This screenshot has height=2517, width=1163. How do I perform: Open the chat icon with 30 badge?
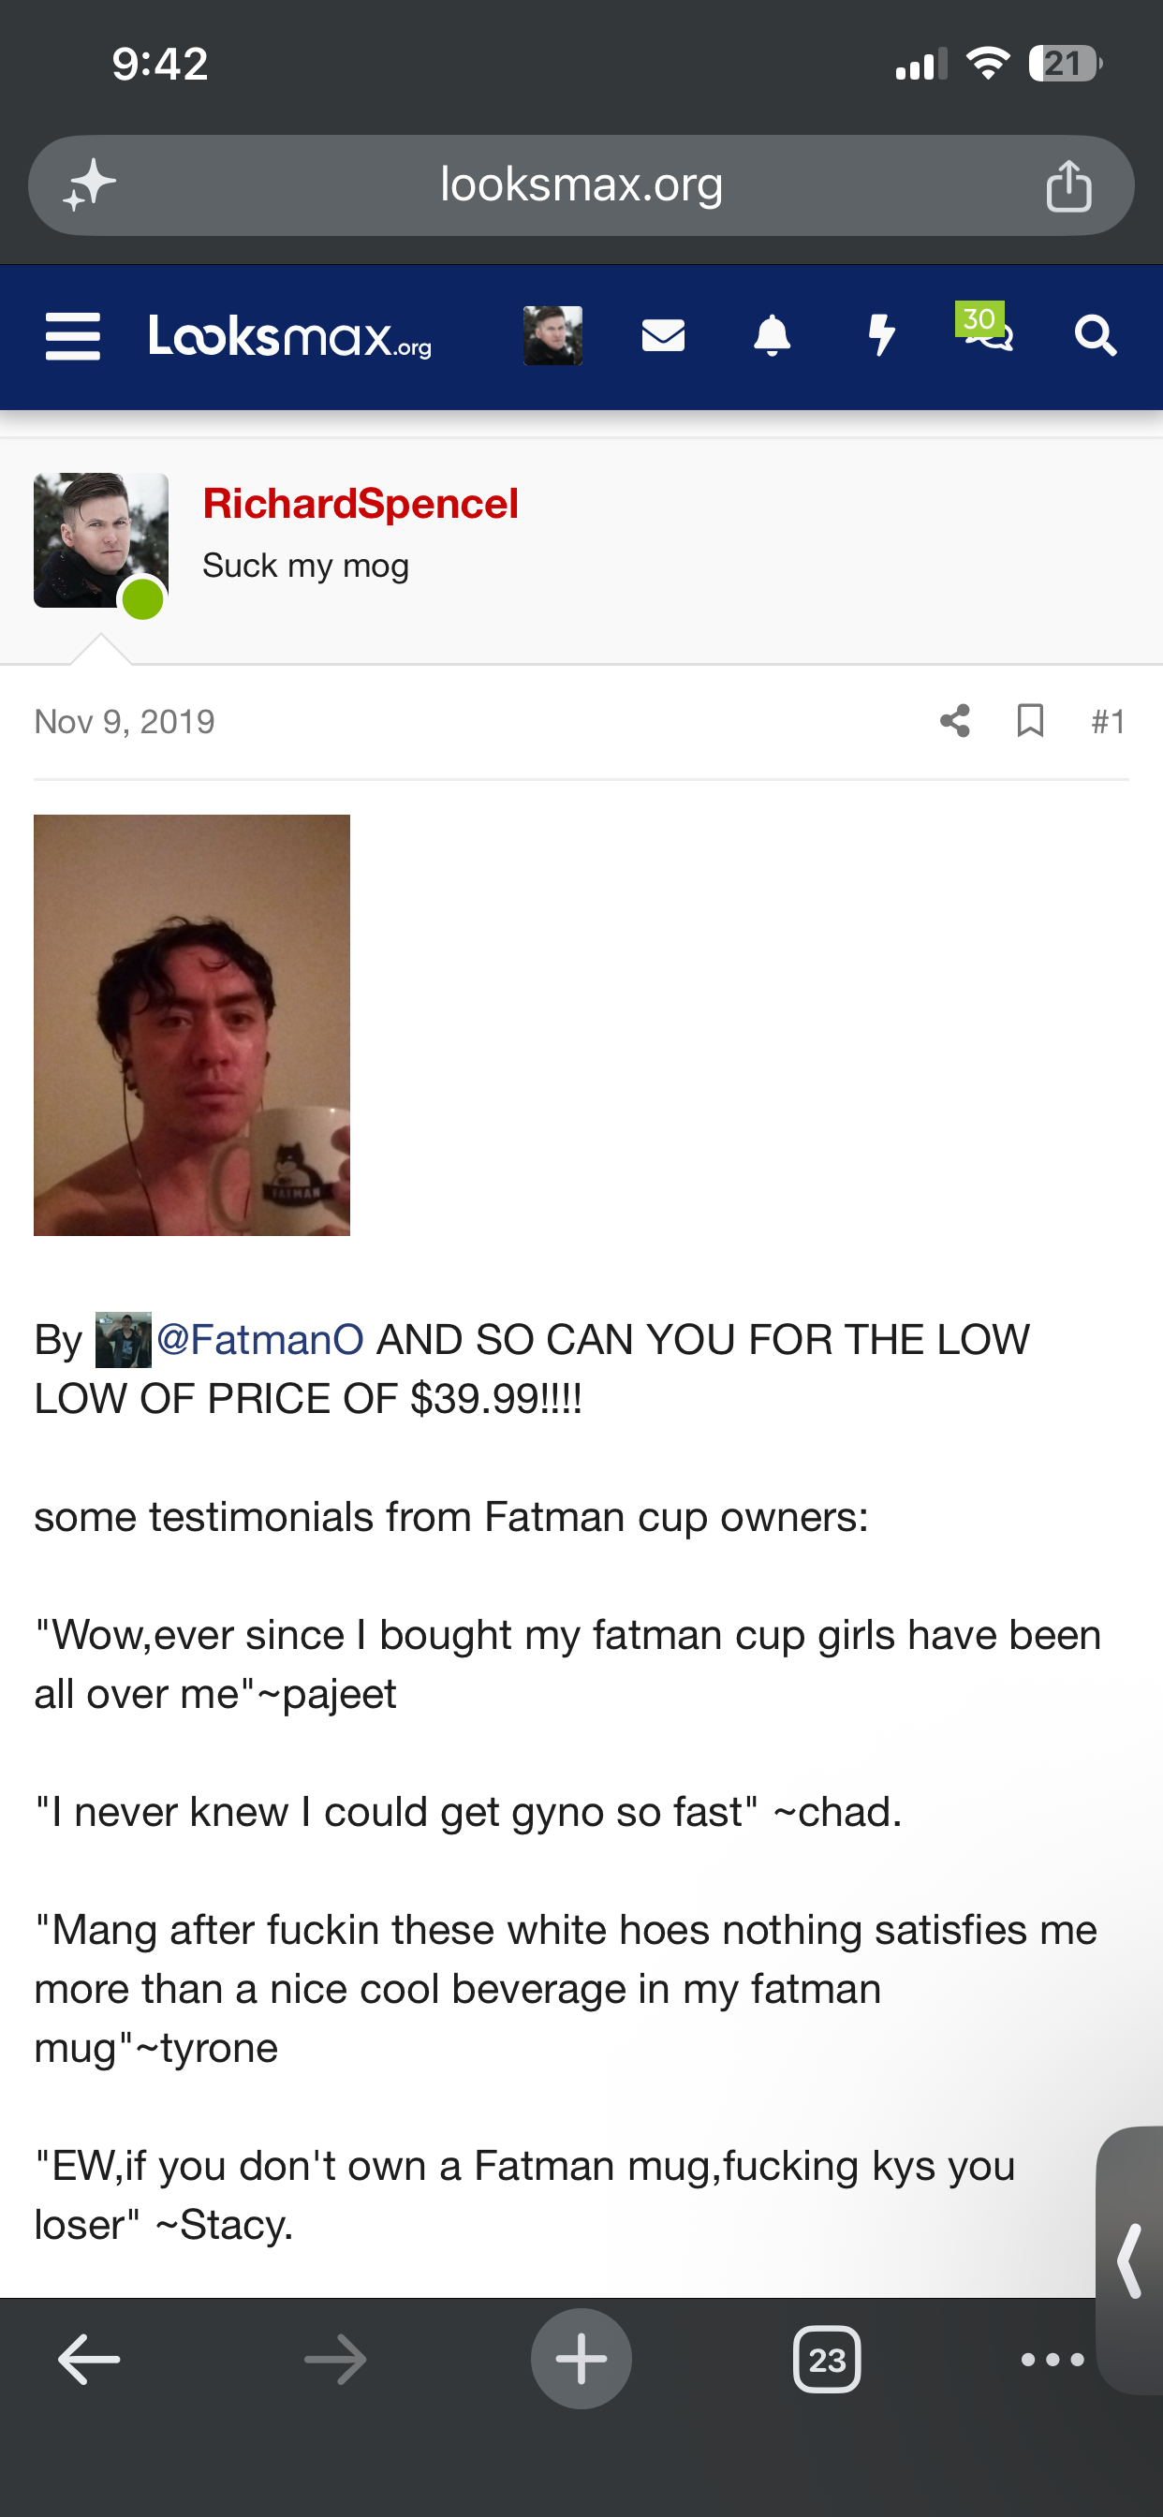click(985, 328)
